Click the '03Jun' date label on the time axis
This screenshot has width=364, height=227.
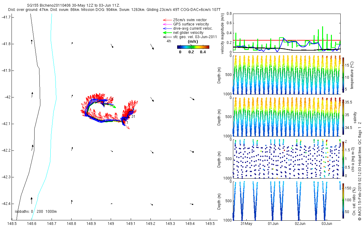point(327,224)
